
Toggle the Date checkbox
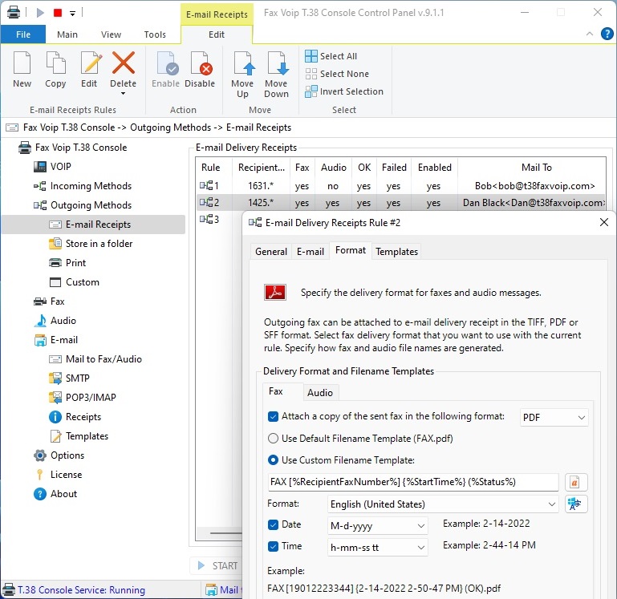273,524
